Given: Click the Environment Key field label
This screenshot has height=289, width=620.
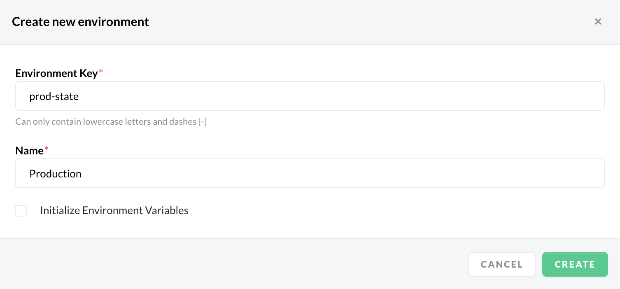Looking at the screenshot, I should click(x=56, y=73).
